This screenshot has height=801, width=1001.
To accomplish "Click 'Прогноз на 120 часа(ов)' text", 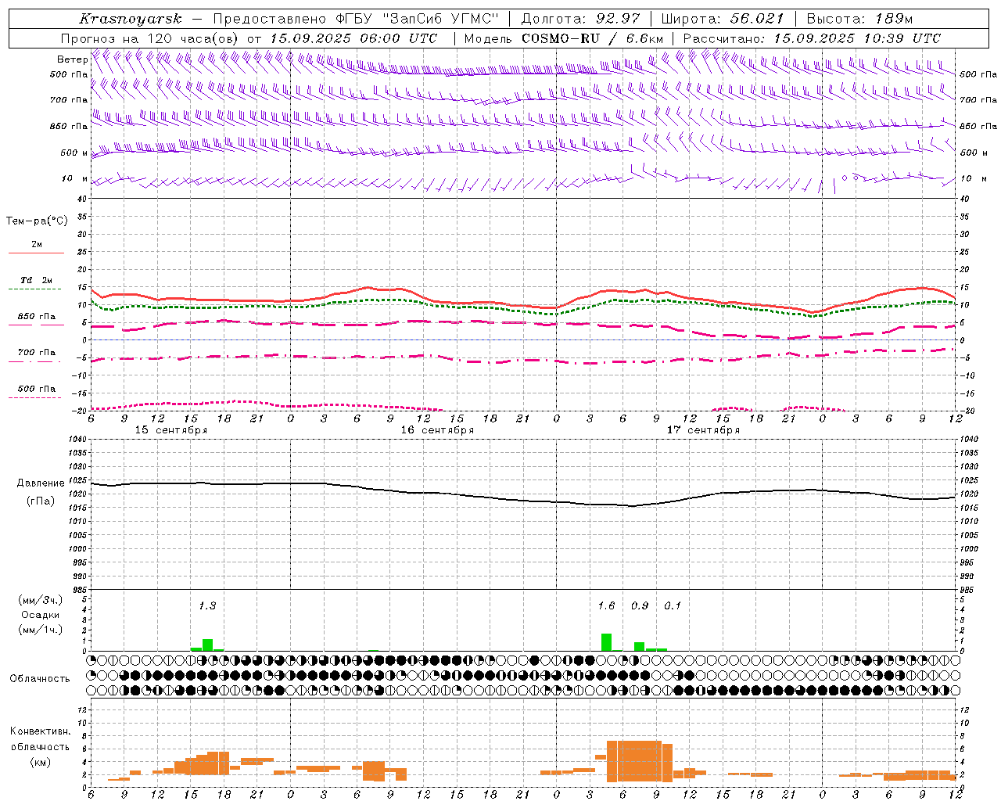I will pos(150,38).
